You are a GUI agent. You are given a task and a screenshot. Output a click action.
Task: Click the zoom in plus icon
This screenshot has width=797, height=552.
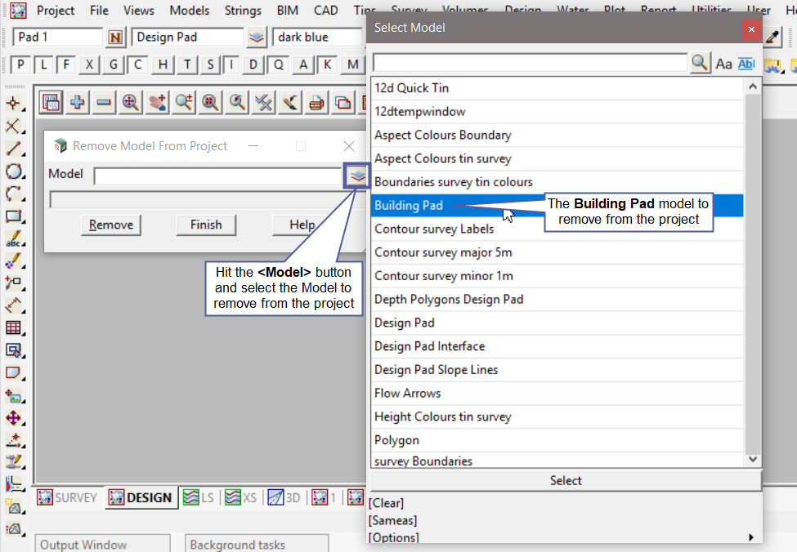(x=78, y=102)
